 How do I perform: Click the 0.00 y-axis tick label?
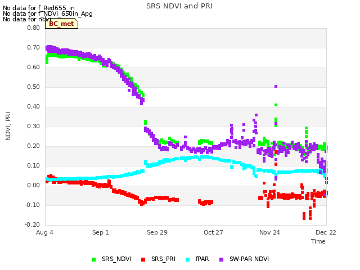point(34,185)
